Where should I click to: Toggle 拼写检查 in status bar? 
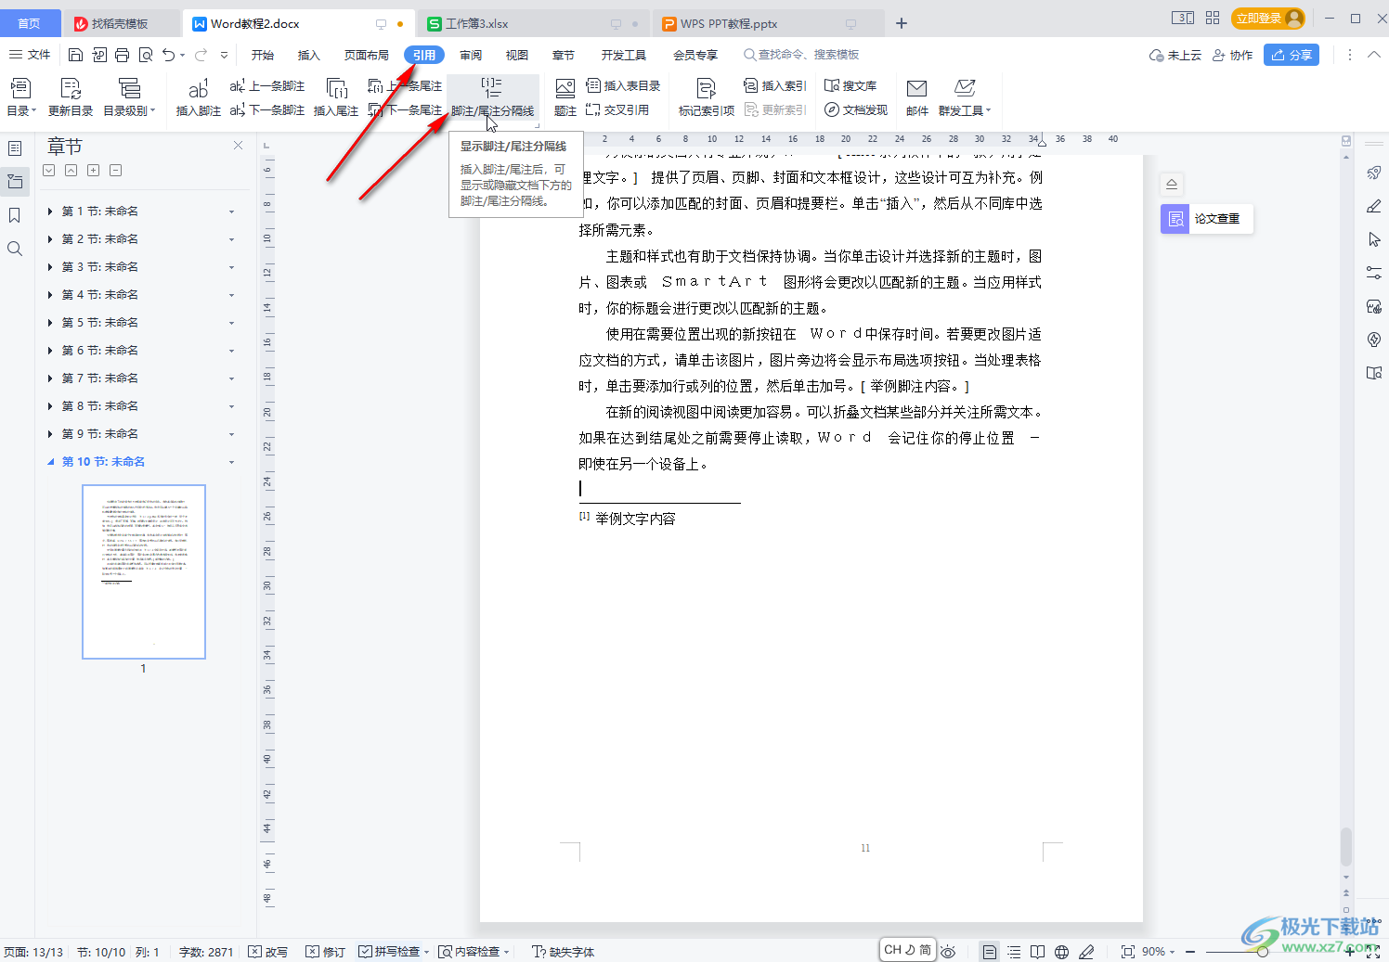[x=389, y=952]
